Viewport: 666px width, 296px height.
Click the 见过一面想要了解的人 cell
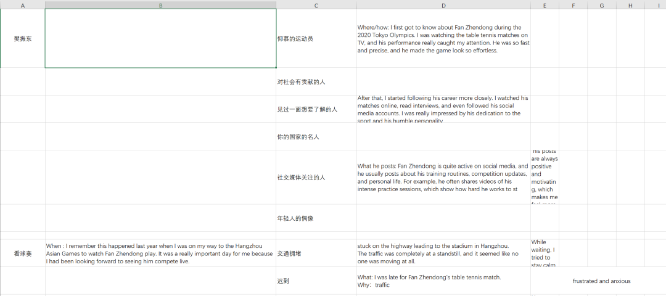tap(316, 109)
